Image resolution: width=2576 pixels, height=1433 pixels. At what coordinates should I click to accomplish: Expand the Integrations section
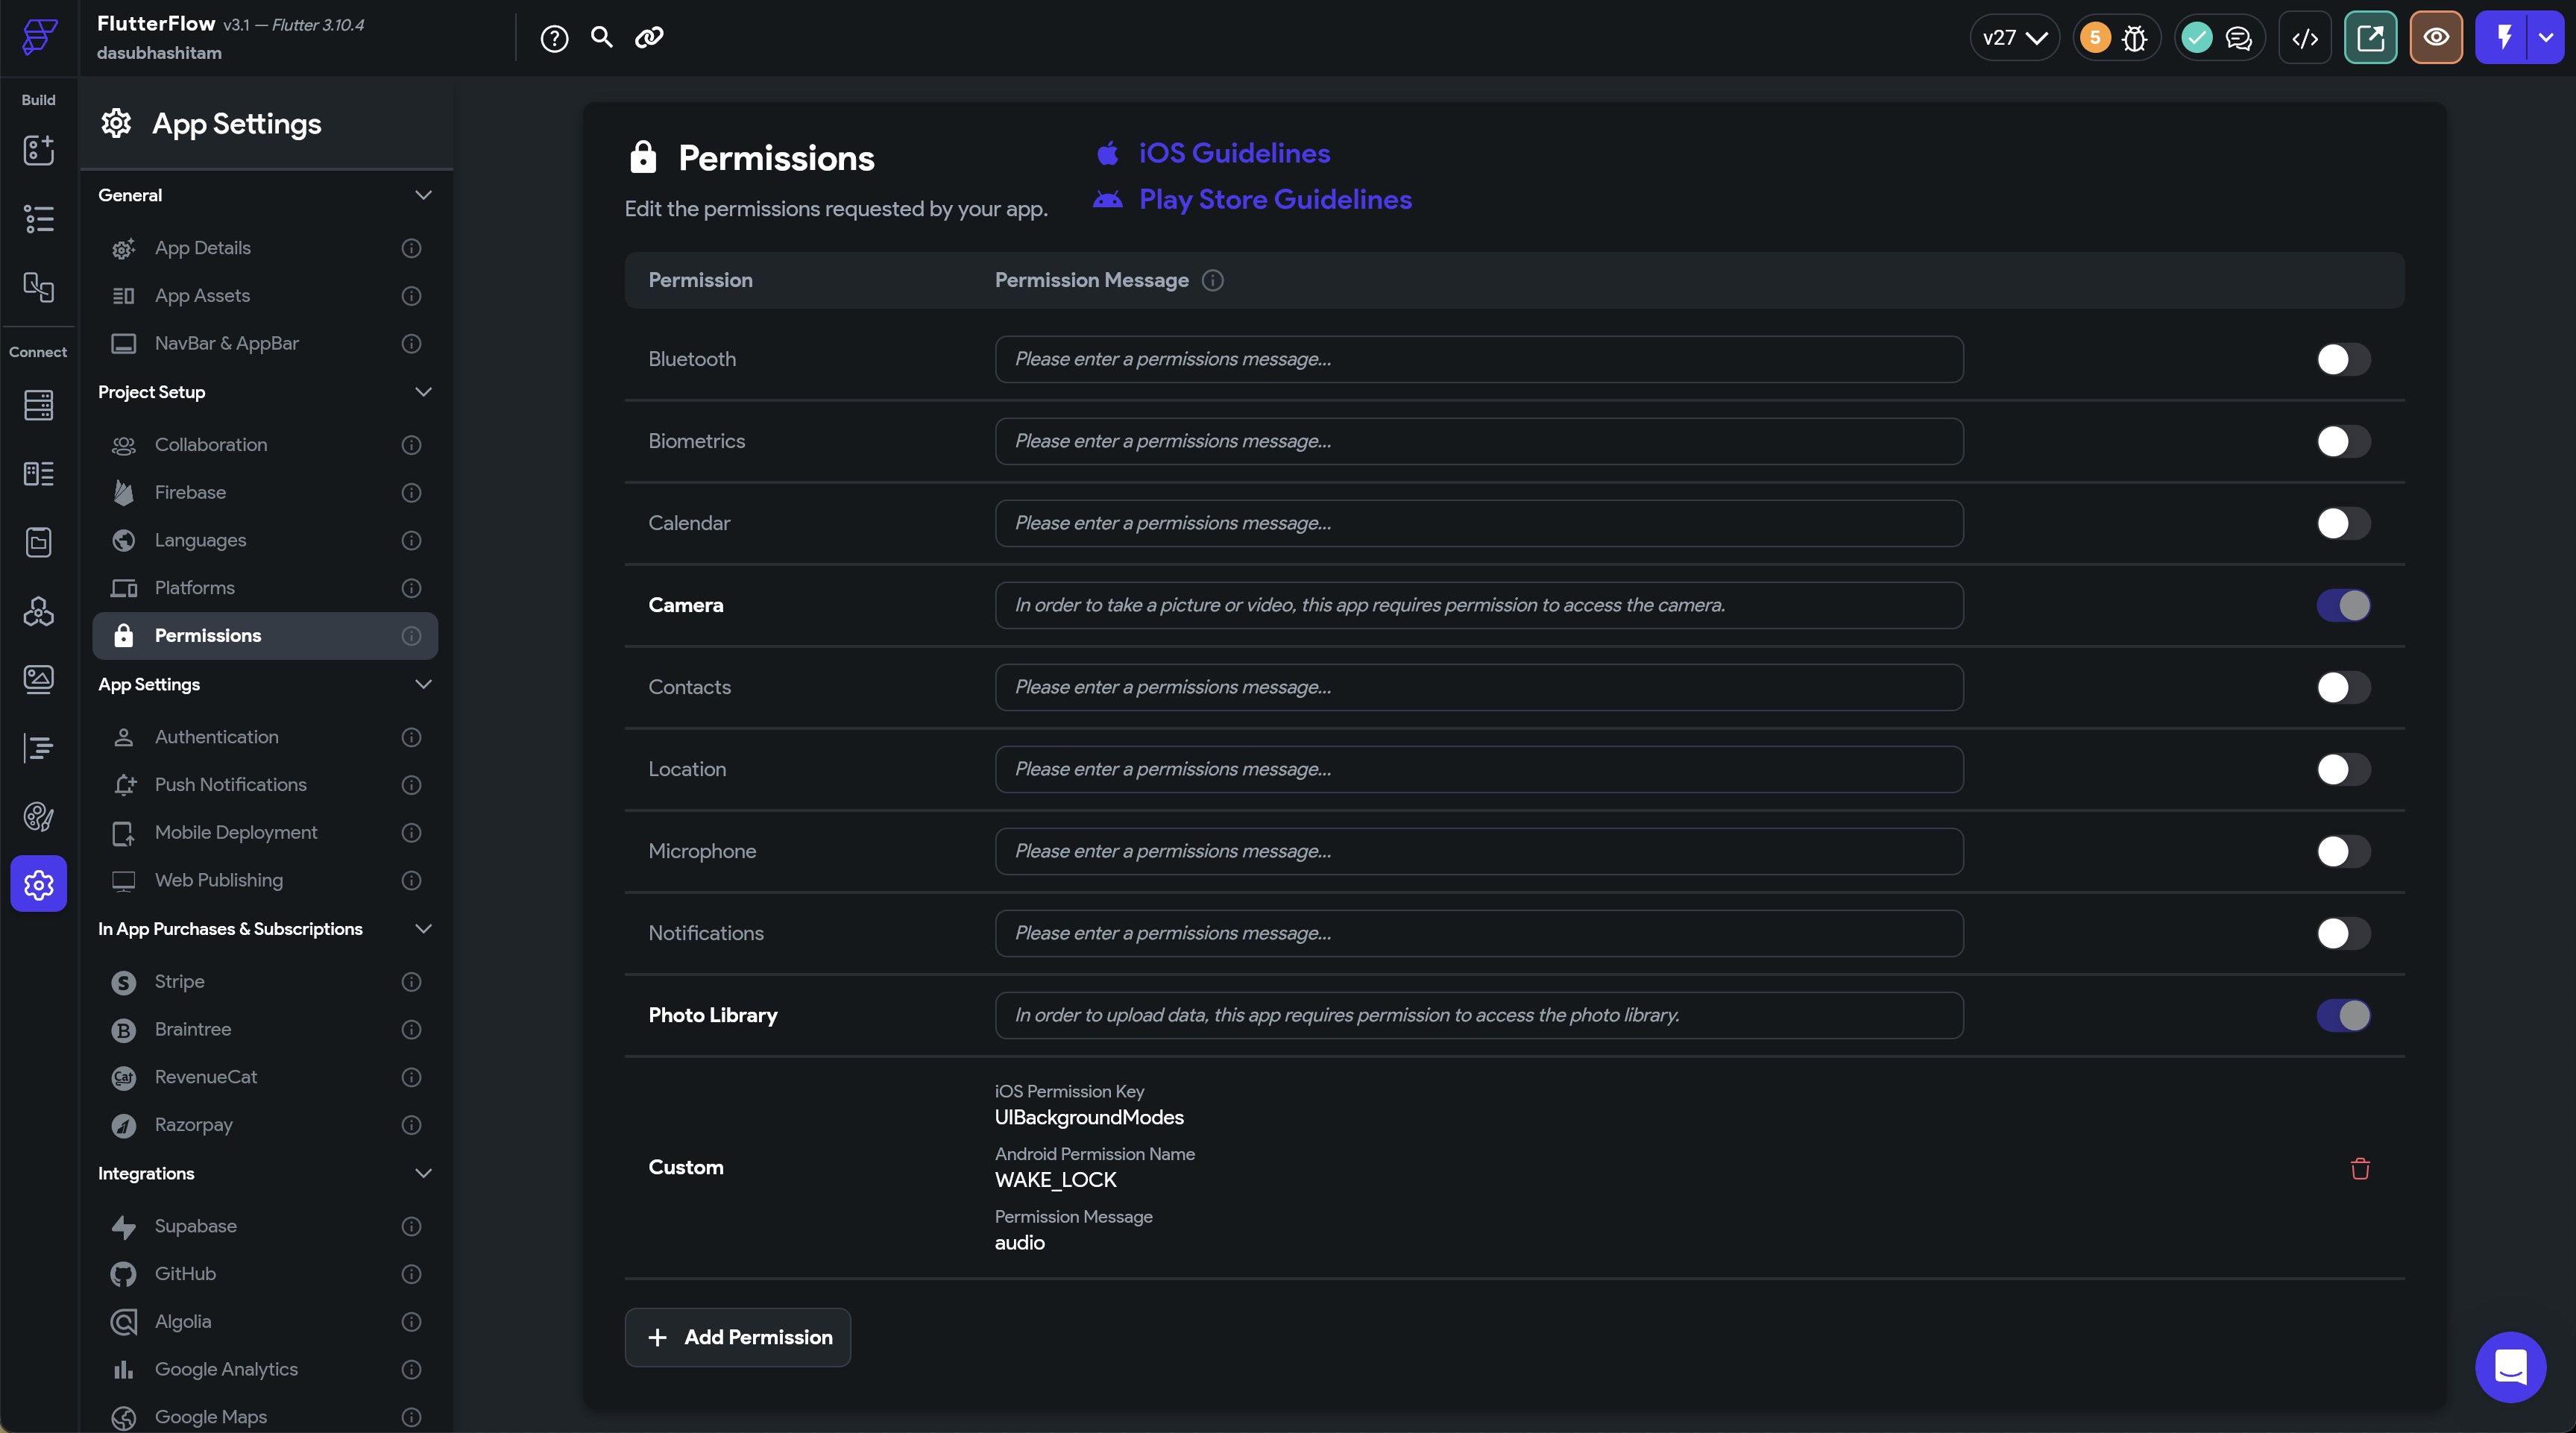[423, 1173]
